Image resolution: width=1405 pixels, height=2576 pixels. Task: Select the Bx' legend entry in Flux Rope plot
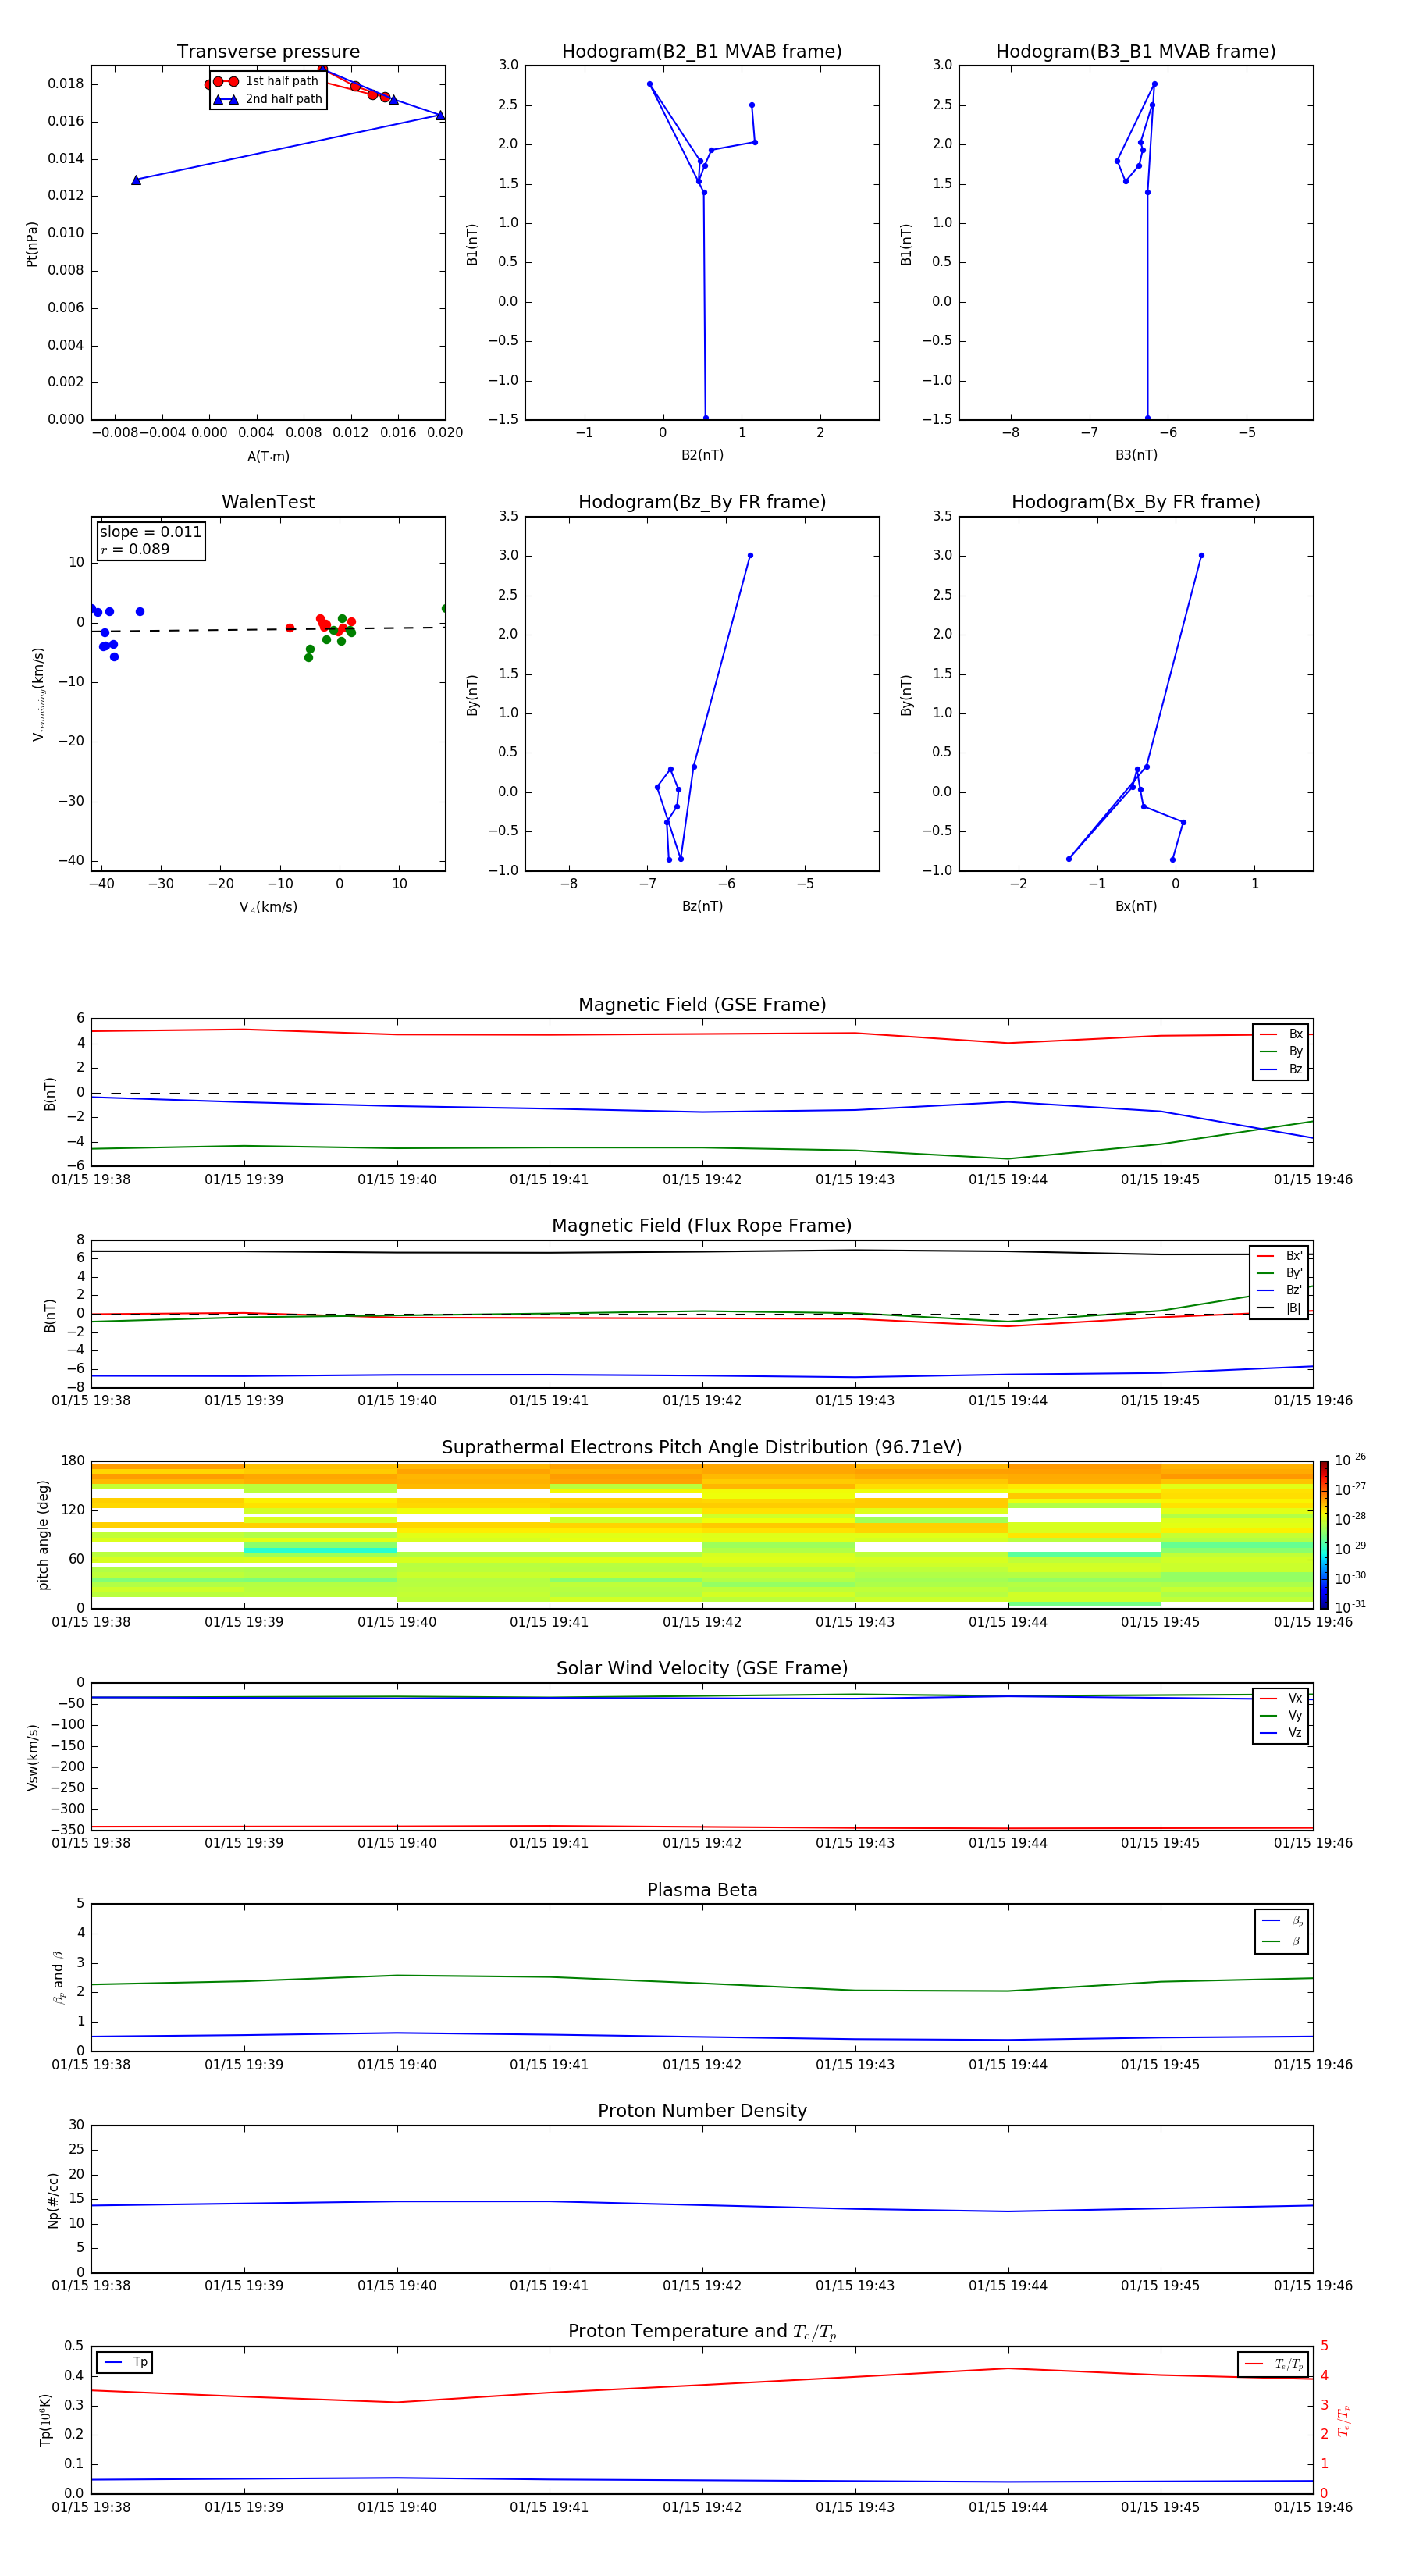tap(1280, 1256)
